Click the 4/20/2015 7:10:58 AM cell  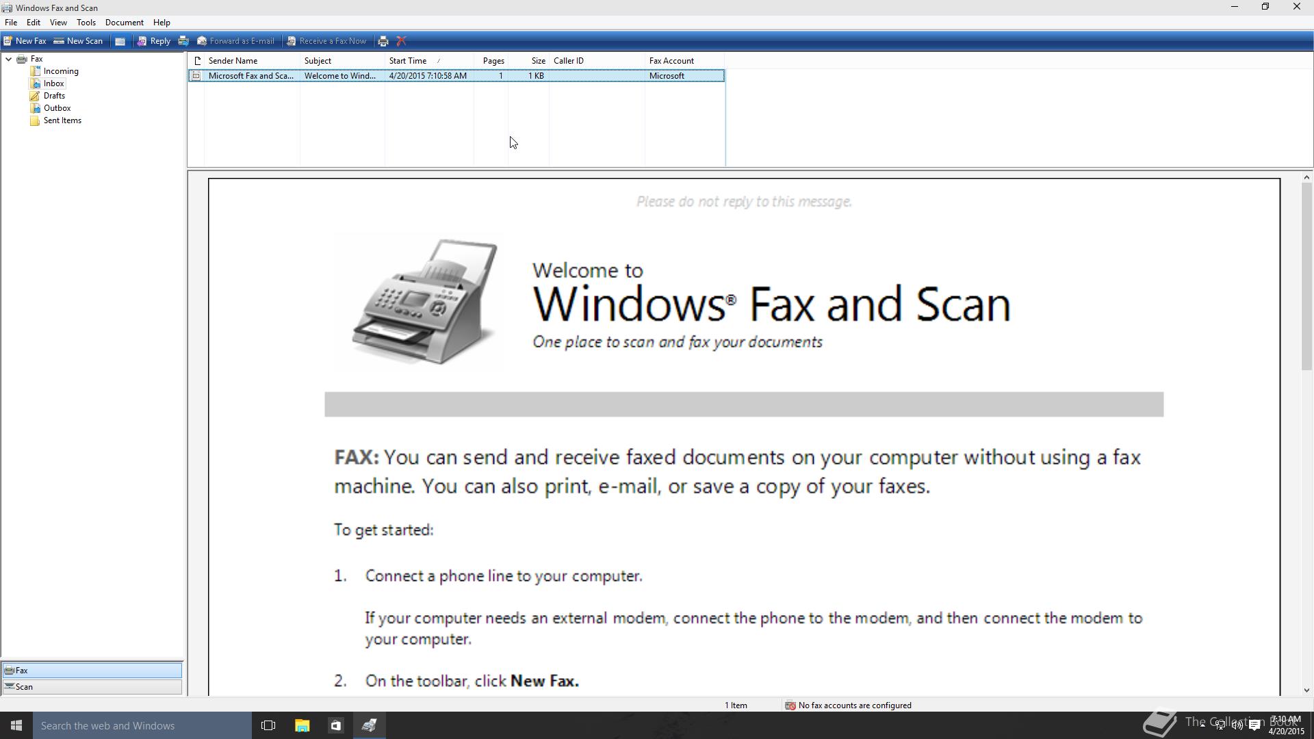click(428, 76)
